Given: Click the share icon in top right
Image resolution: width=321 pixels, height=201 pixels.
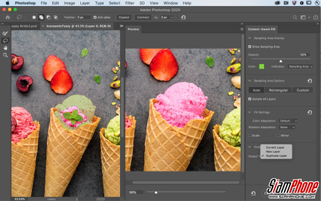Looking at the screenshot, I should (x=316, y=17).
